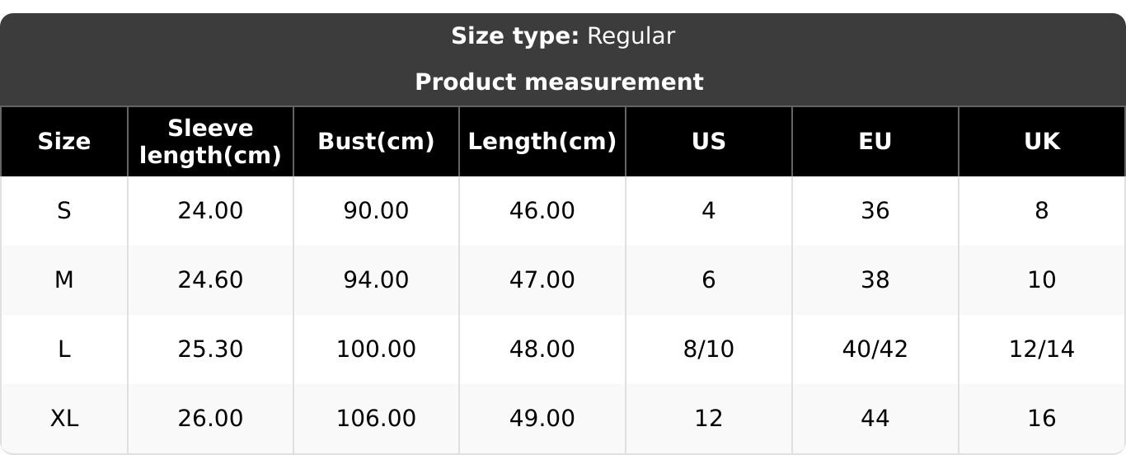Select the EU column header
Screen dimensions: 1126x455
click(x=875, y=142)
